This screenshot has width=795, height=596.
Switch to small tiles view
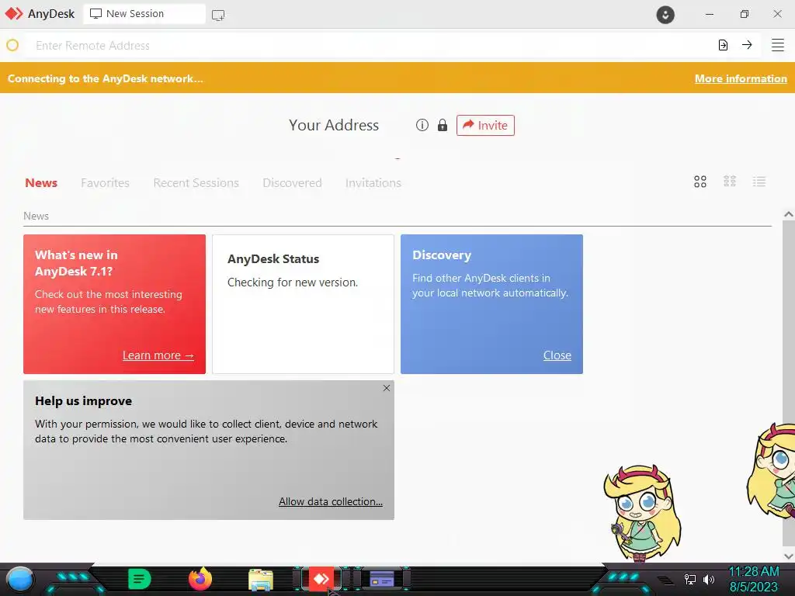[x=730, y=182]
